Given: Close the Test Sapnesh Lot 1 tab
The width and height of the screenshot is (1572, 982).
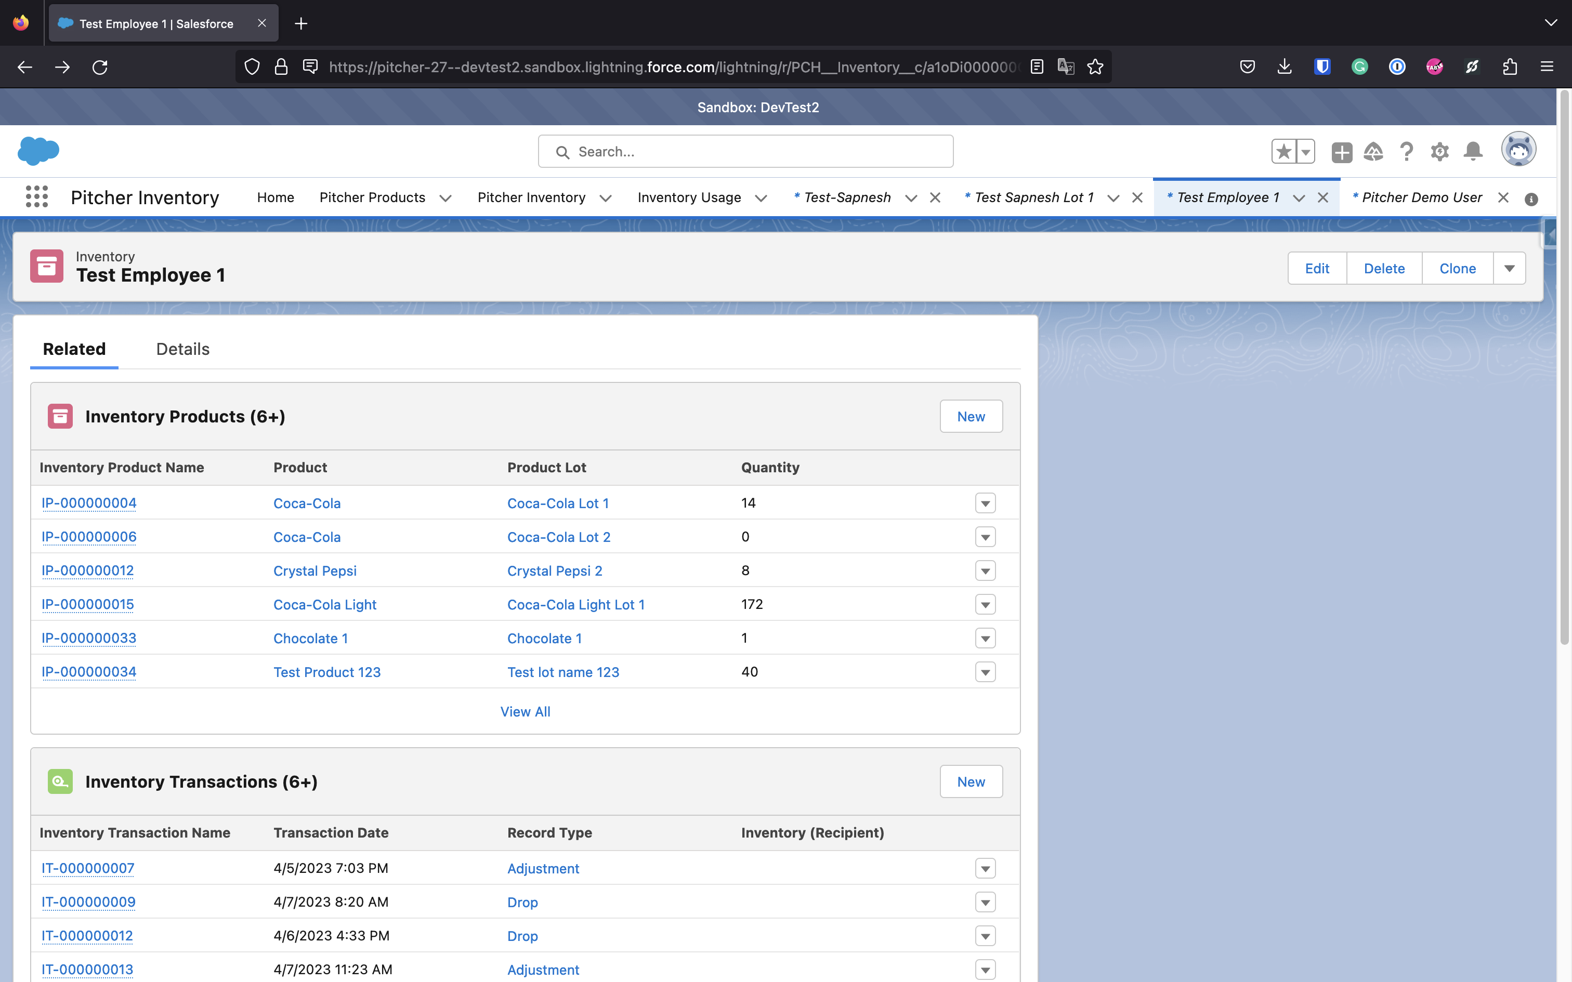Looking at the screenshot, I should [1137, 197].
